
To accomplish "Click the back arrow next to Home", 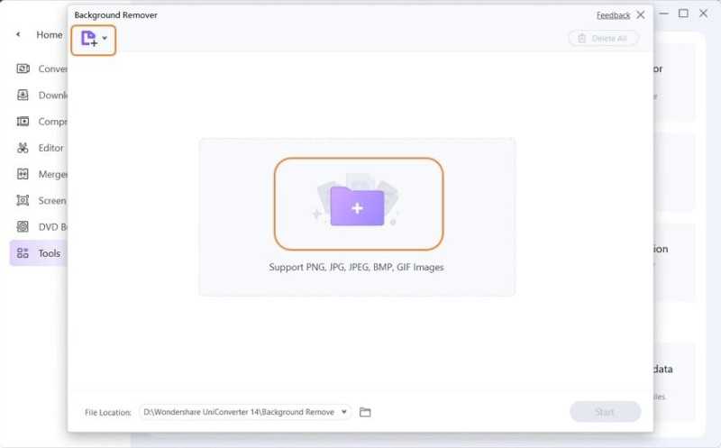I will (18, 34).
